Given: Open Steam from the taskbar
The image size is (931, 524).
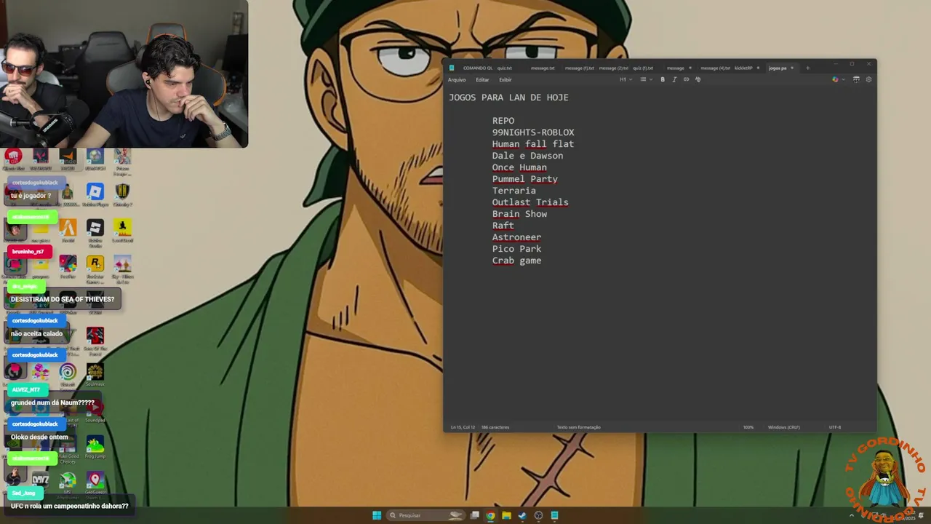Looking at the screenshot, I should click(522, 515).
